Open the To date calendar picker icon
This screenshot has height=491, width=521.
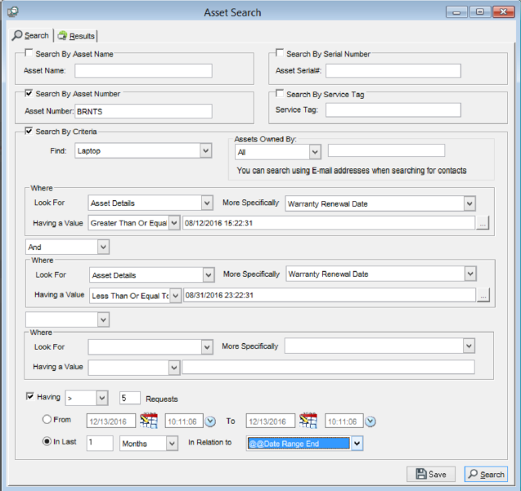coord(308,421)
